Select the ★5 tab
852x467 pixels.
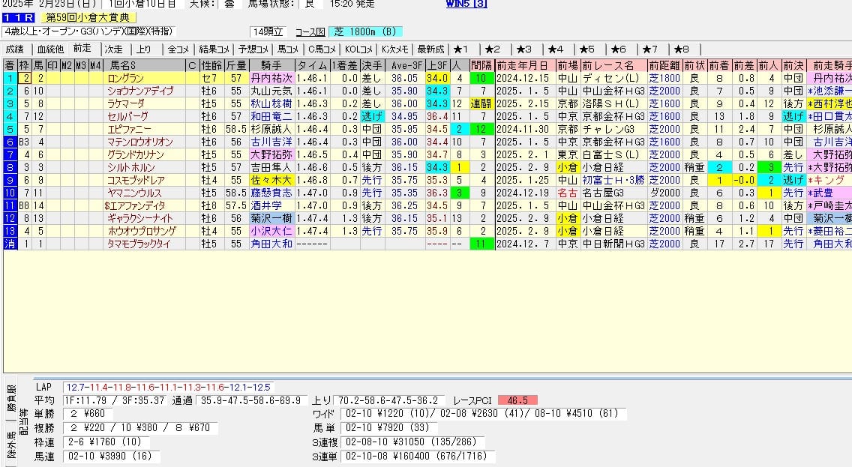[587, 49]
